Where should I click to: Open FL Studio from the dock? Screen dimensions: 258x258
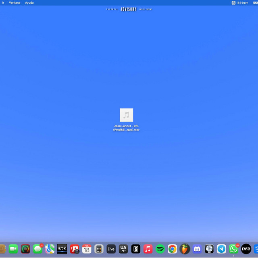[185, 249]
